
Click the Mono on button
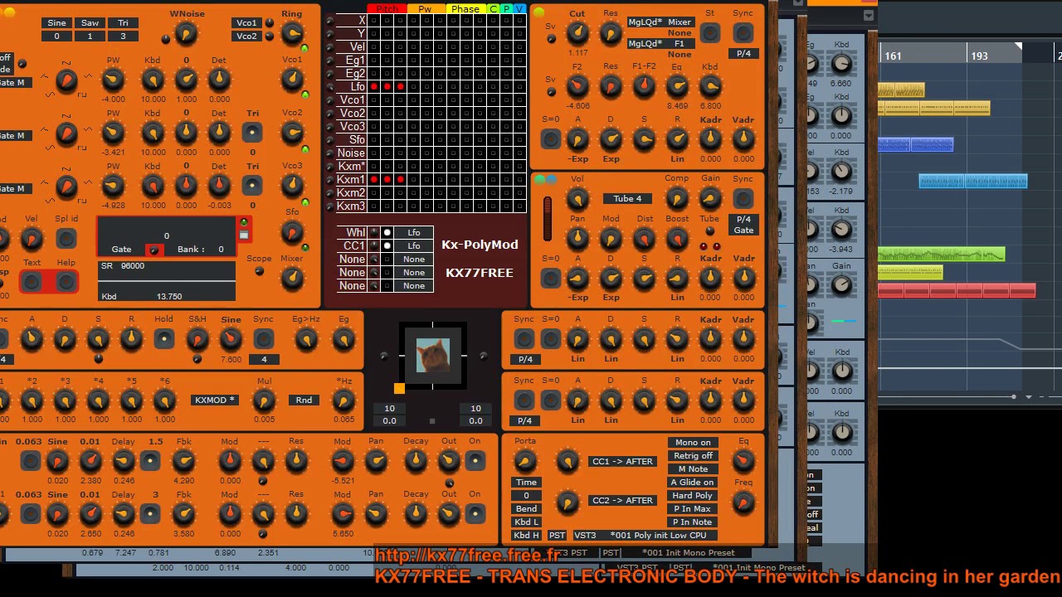(693, 442)
